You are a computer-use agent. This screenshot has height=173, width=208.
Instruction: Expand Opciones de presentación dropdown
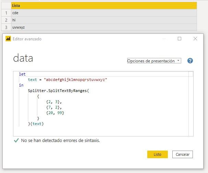(x=154, y=61)
